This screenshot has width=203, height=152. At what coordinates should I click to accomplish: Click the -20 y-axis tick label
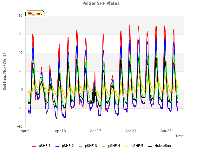[20, 108]
